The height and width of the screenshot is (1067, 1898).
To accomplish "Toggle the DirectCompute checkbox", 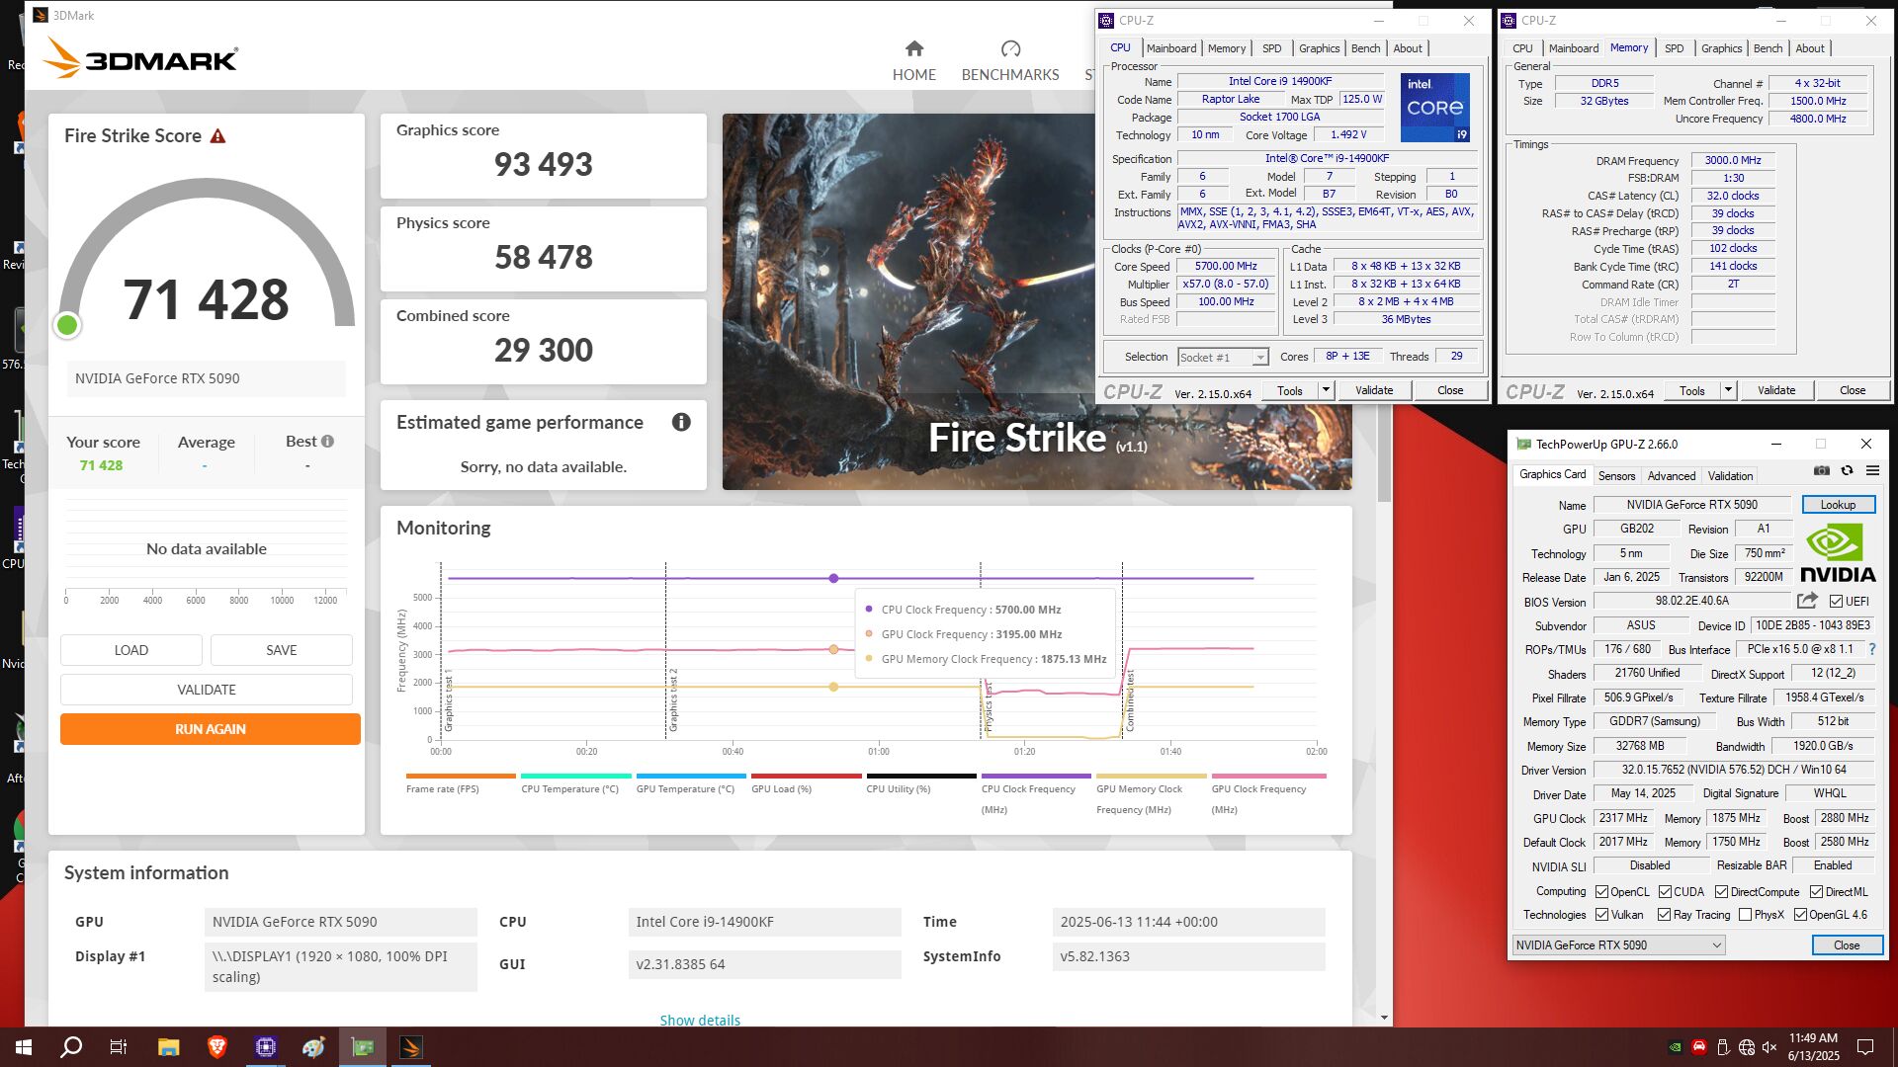I will pyautogui.click(x=1721, y=892).
